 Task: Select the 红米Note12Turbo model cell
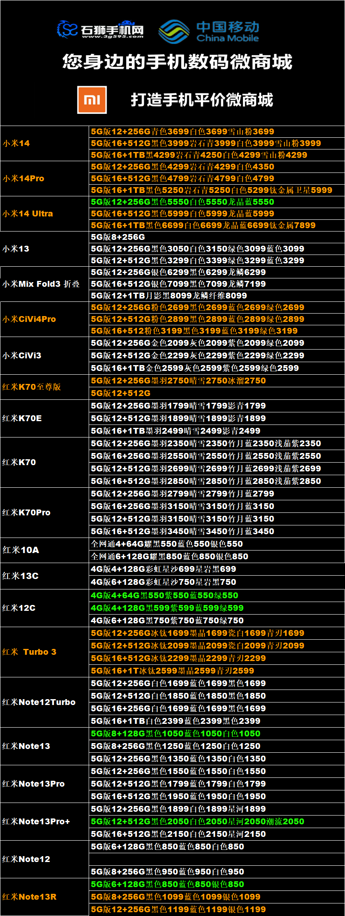click(x=45, y=702)
